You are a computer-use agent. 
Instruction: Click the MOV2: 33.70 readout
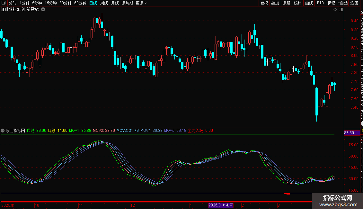tap(104, 131)
